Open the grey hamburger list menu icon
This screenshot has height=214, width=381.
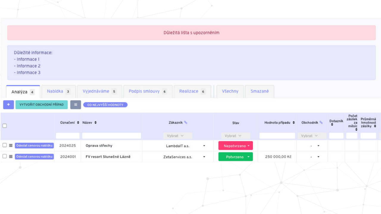pyautogui.click(x=76, y=105)
